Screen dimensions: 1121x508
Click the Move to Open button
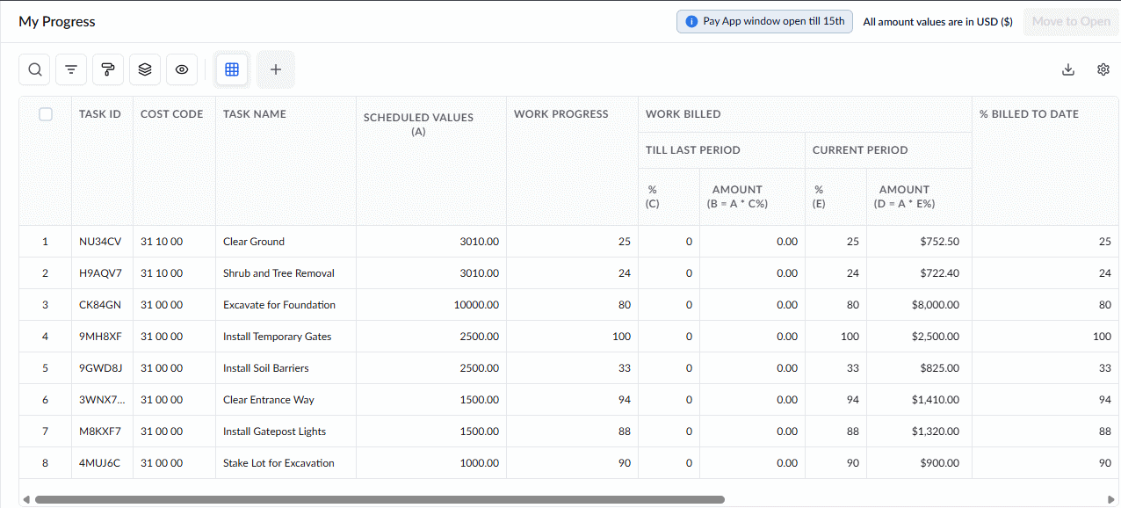1071,21
